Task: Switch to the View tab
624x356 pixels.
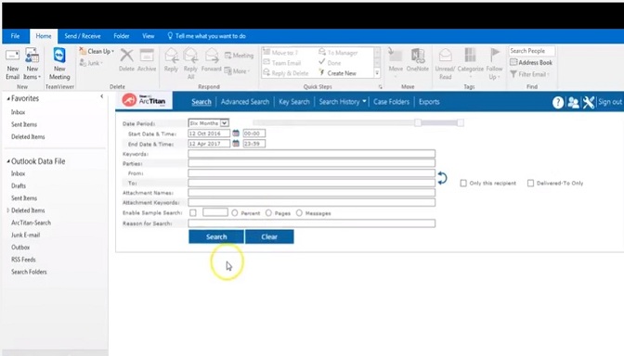Action: [149, 36]
